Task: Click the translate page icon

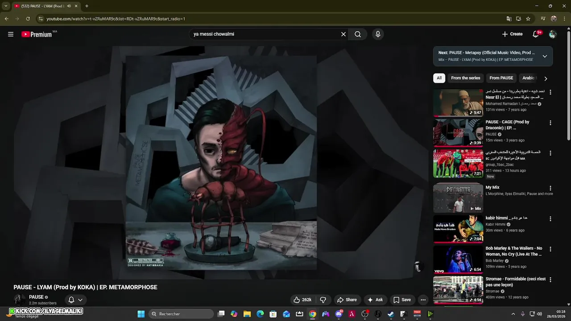Action: pos(509,19)
